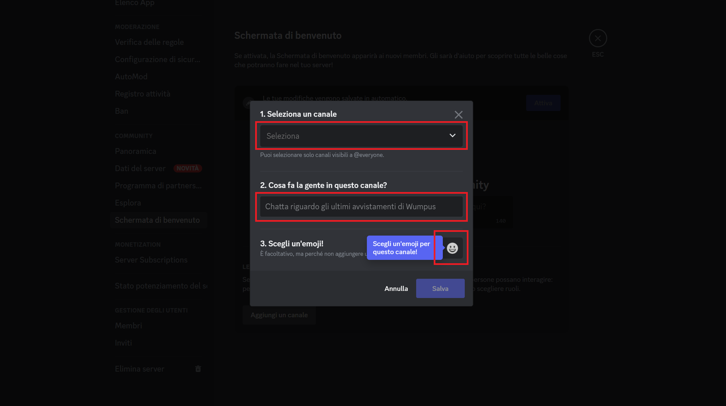Image resolution: width=726 pixels, height=406 pixels.
Task: Open Dati del server section
Action: 140,168
